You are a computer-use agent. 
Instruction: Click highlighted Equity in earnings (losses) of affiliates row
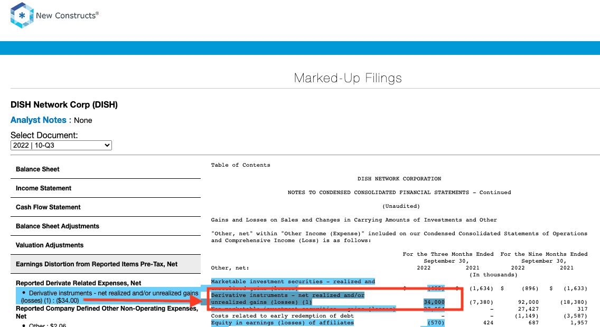[283, 323]
